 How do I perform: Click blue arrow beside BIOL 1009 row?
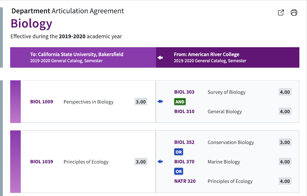[x=160, y=101]
